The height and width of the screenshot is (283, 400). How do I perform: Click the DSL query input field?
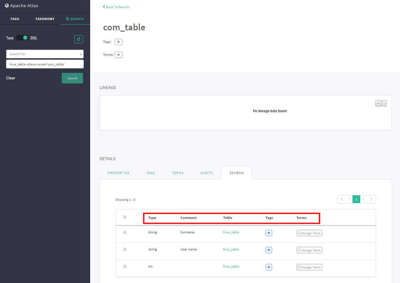pyautogui.click(x=45, y=64)
